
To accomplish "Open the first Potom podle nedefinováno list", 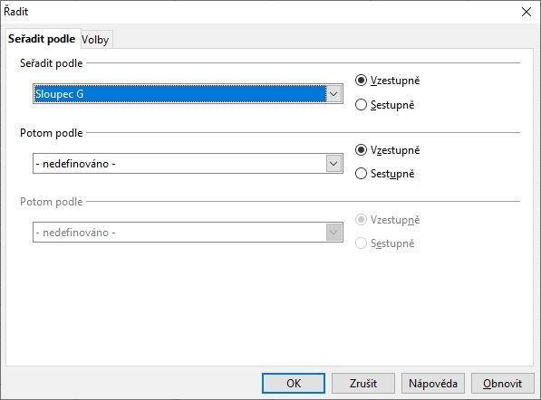I will coord(188,164).
